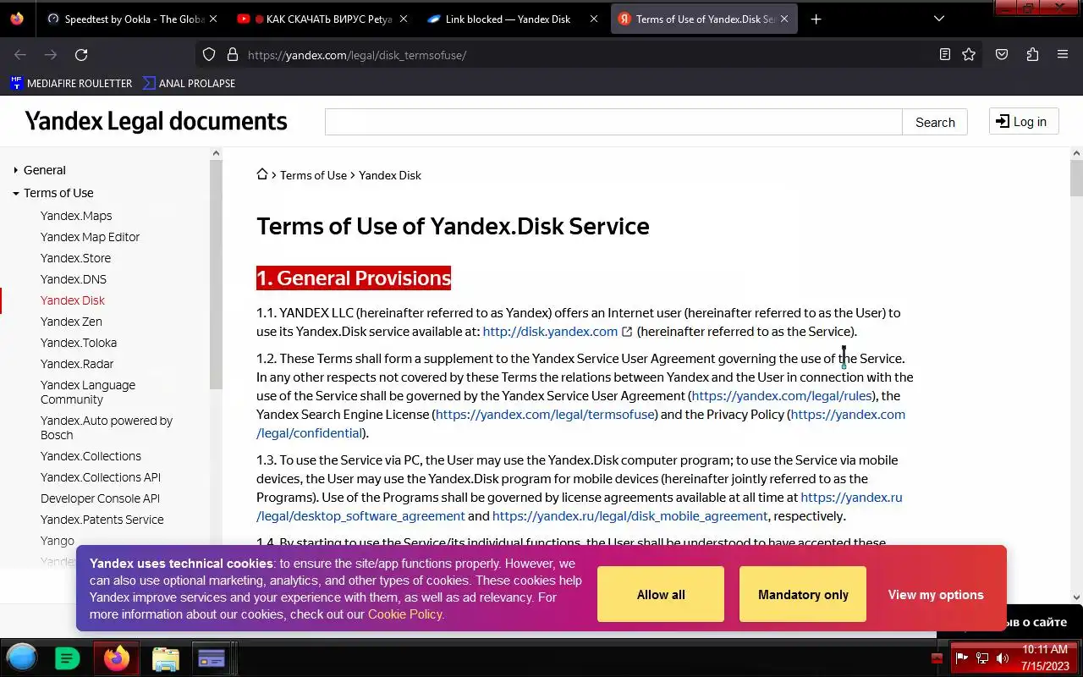Click the sidebar scroll up arrow
Screen dimensions: 1083x677
click(x=216, y=153)
